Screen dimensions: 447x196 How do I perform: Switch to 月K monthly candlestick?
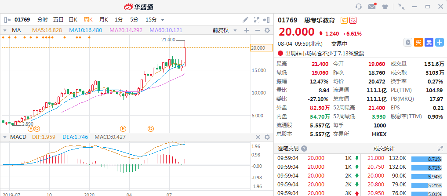click(x=103, y=20)
